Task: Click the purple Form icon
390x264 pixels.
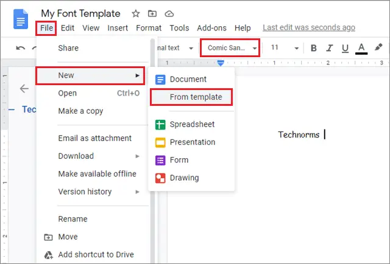Action: (x=160, y=160)
